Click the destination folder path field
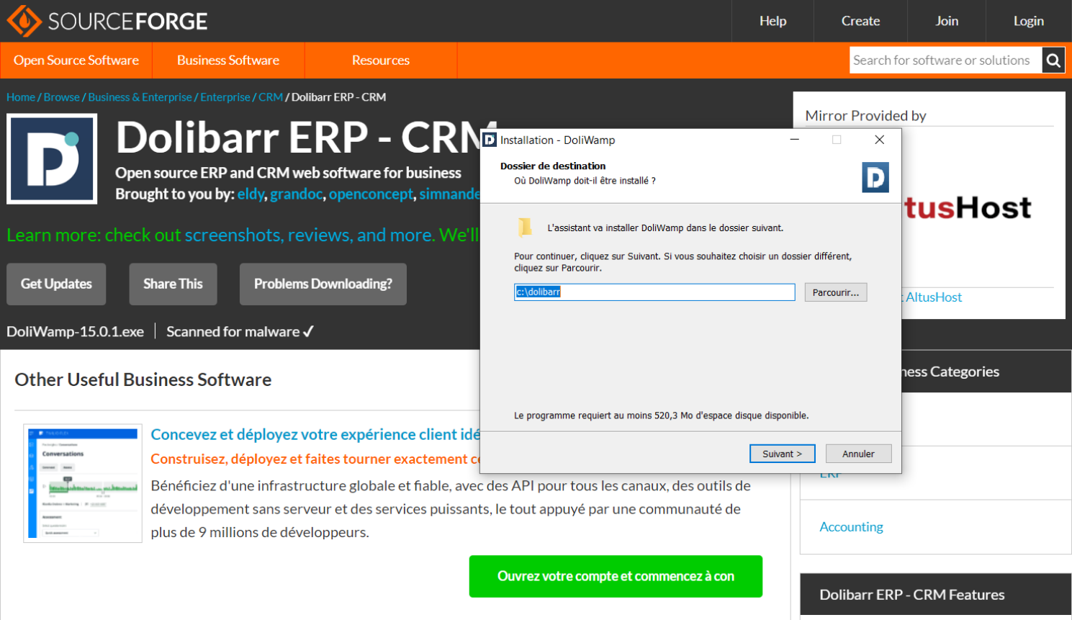 click(654, 292)
